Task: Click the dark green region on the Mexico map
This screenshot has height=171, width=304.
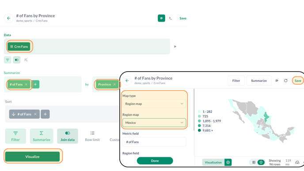Action: tap(266, 117)
